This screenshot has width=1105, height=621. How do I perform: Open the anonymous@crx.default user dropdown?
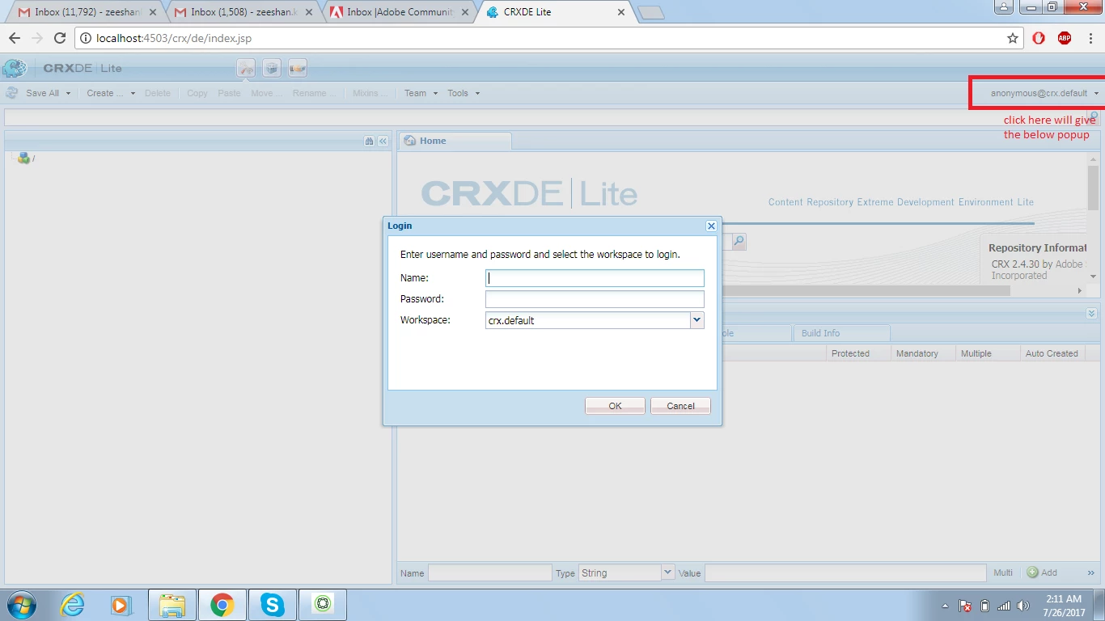[1044, 93]
